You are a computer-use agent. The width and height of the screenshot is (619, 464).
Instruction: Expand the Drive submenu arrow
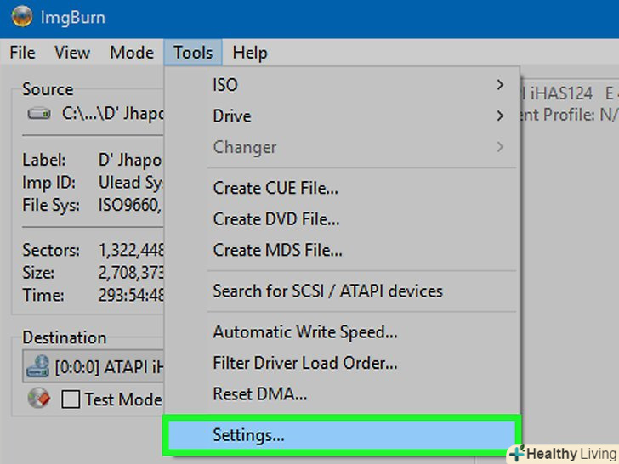point(500,116)
